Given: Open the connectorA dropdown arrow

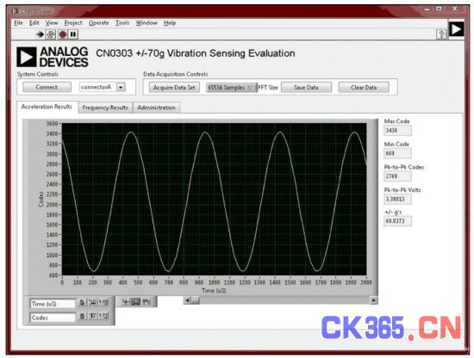Looking at the screenshot, I should [121, 87].
